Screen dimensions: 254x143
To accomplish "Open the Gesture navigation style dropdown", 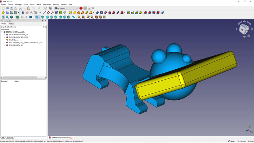I will click(232, 141).
